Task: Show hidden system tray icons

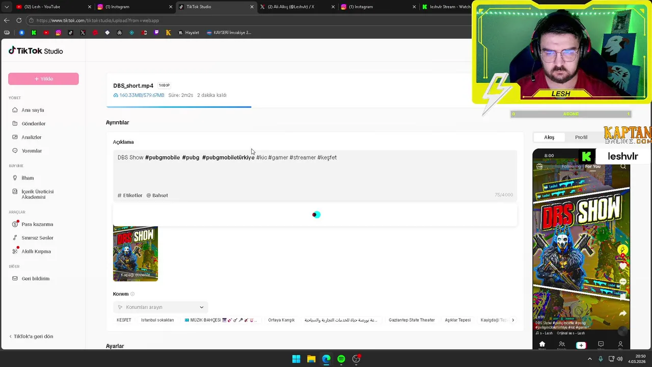Action: (590, 359)
